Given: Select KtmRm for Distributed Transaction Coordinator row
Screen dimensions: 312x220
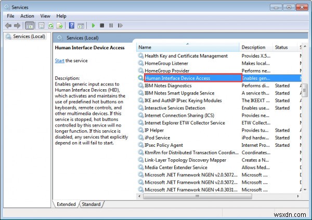Looking at the screenshot, I should coord(219,153).
